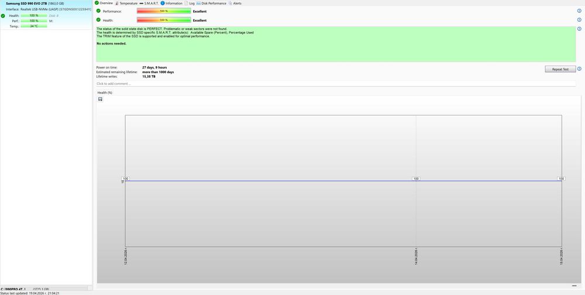Click the 100 data label at 12.04.2026
The image size is (585, 295).
(x=125, y=179)
